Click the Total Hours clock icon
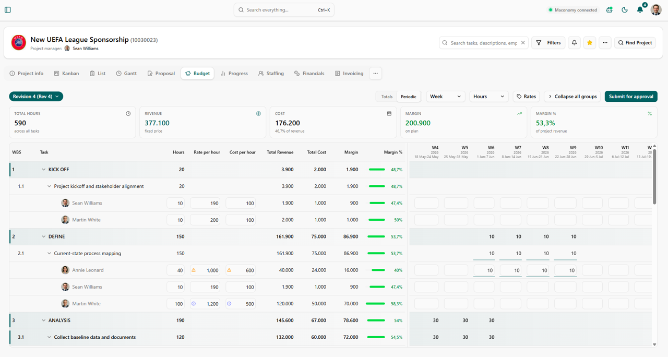668x357 pixels. pyautogui.click(x=128, y=113)
